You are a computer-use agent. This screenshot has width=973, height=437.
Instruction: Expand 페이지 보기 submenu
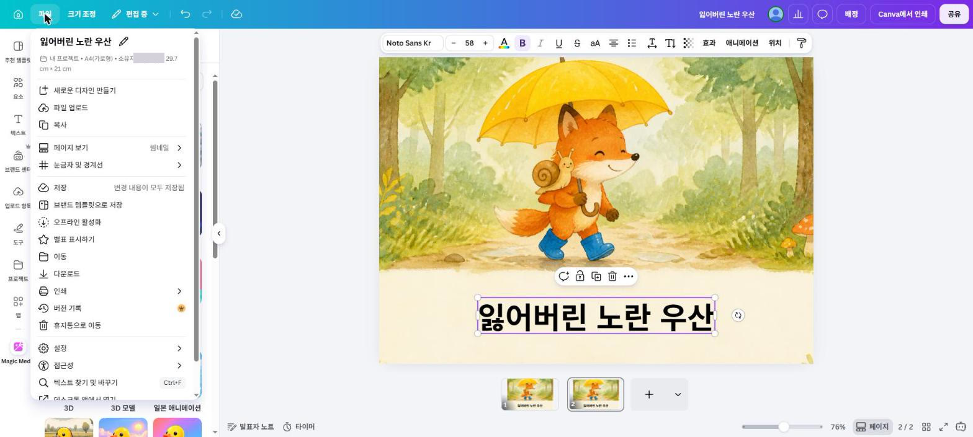click(112, 148)
